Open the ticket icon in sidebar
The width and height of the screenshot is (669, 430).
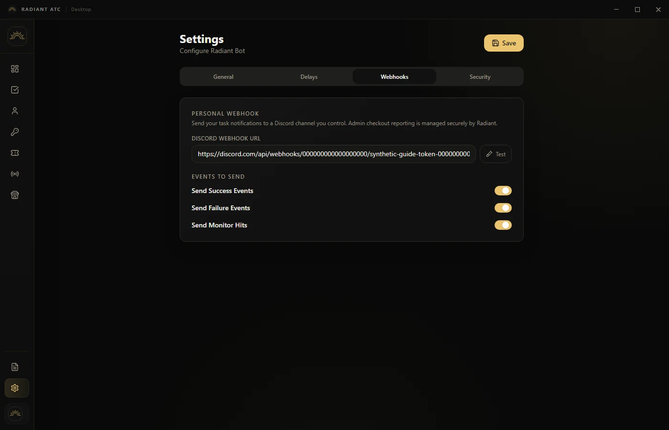[x=15, y=153]
